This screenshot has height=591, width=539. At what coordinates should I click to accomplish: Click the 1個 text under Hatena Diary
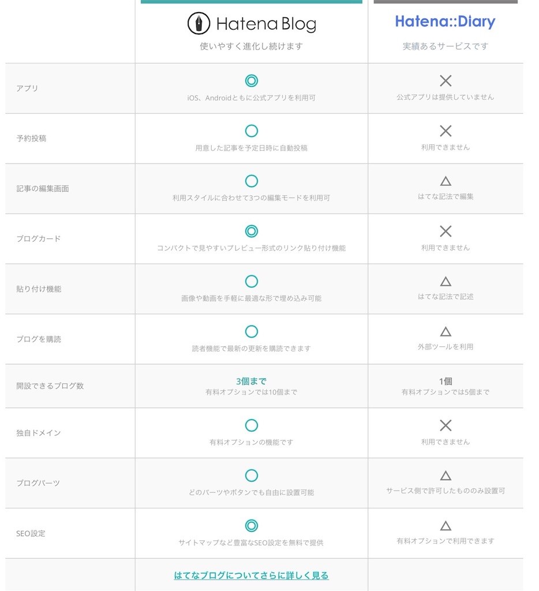click(446, 381)
